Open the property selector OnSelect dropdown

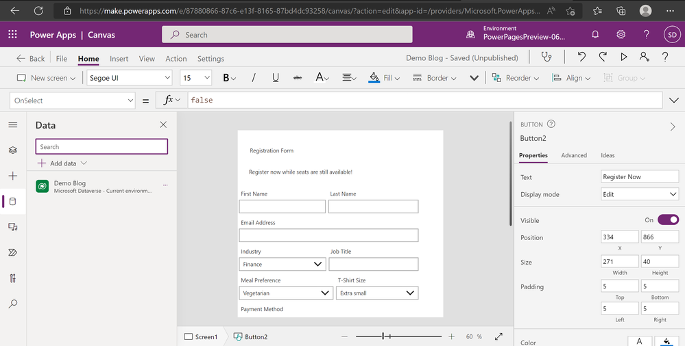[x=72, y=101]
